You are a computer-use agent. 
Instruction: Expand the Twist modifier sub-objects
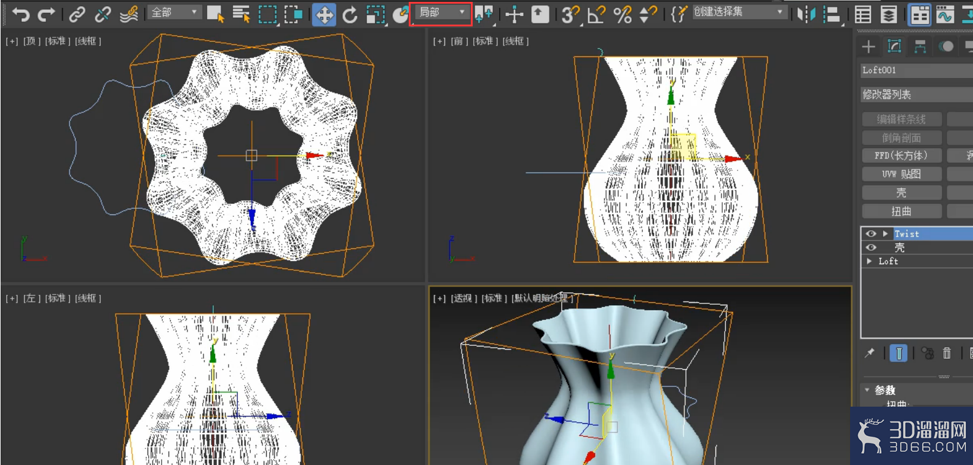click(x=885, y=233)
